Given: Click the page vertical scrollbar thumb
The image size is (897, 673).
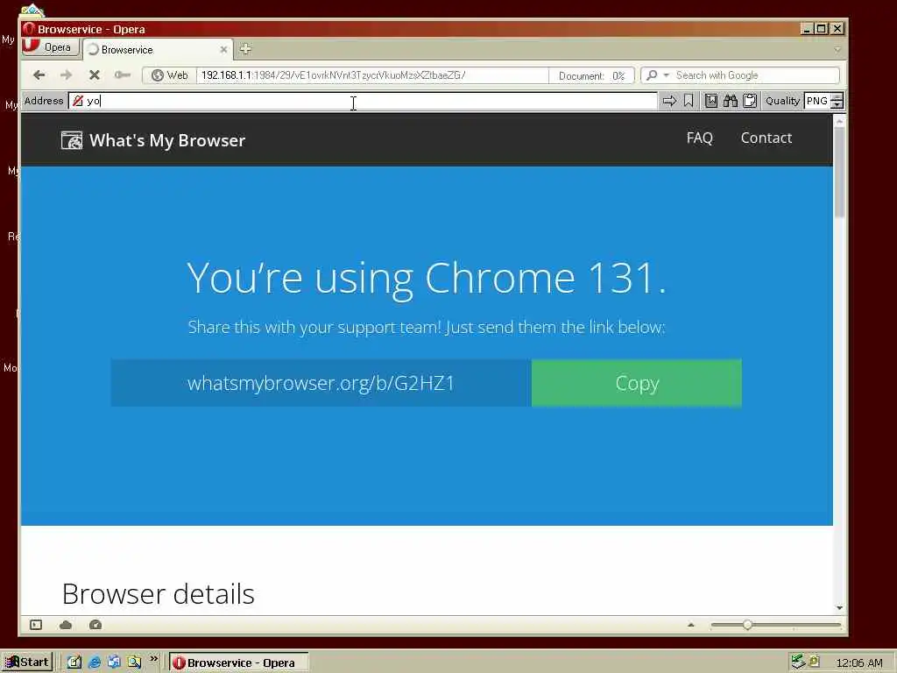Looking at the screenshot, I should pos(839,172).
